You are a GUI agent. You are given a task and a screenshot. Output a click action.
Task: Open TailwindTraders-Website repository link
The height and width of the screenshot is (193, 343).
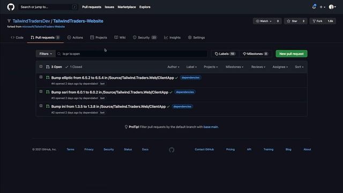(x=78, y=21)
